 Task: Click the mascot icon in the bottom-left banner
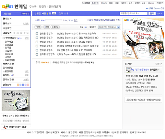pyautogui.click(x=6, y=127)
